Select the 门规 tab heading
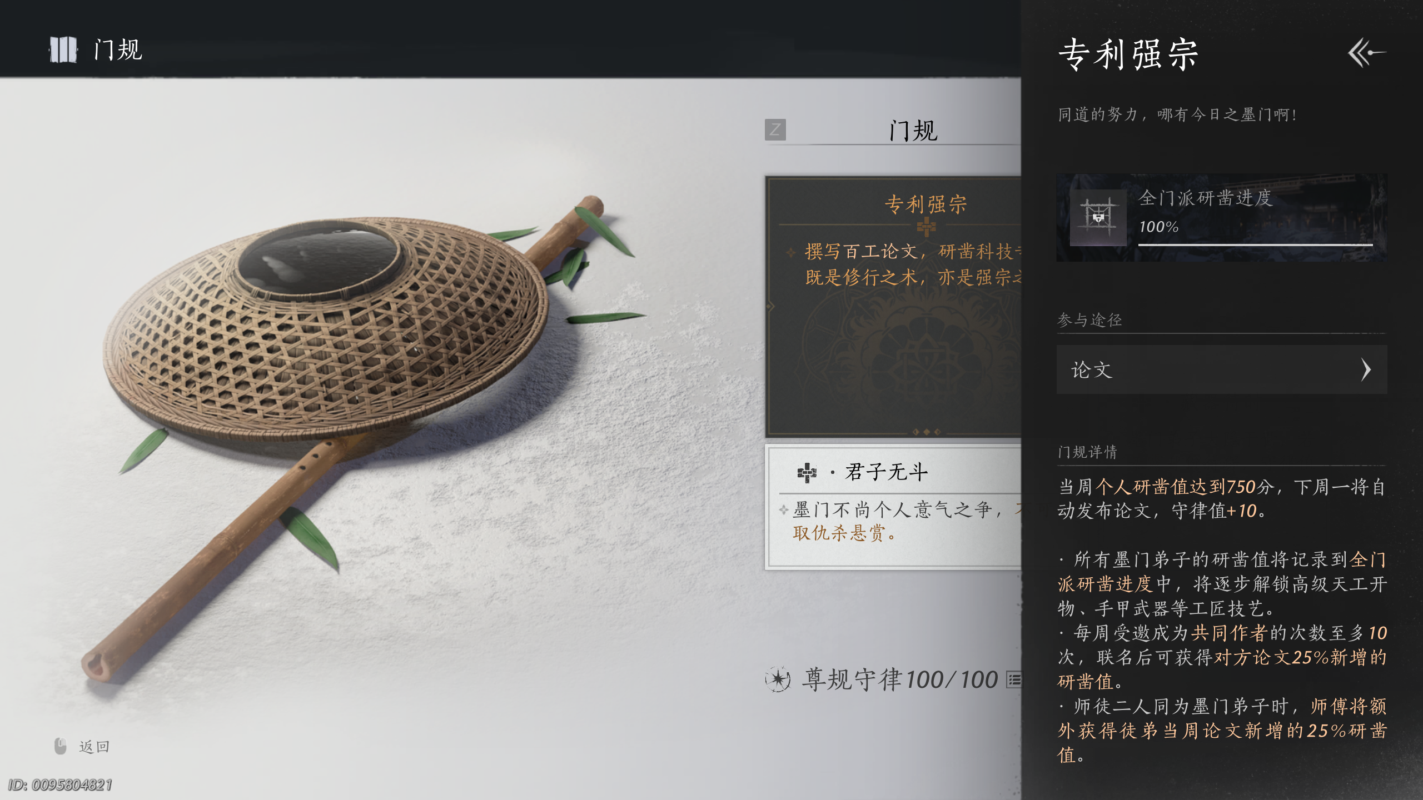1423x800 pixels. point(913,131)
